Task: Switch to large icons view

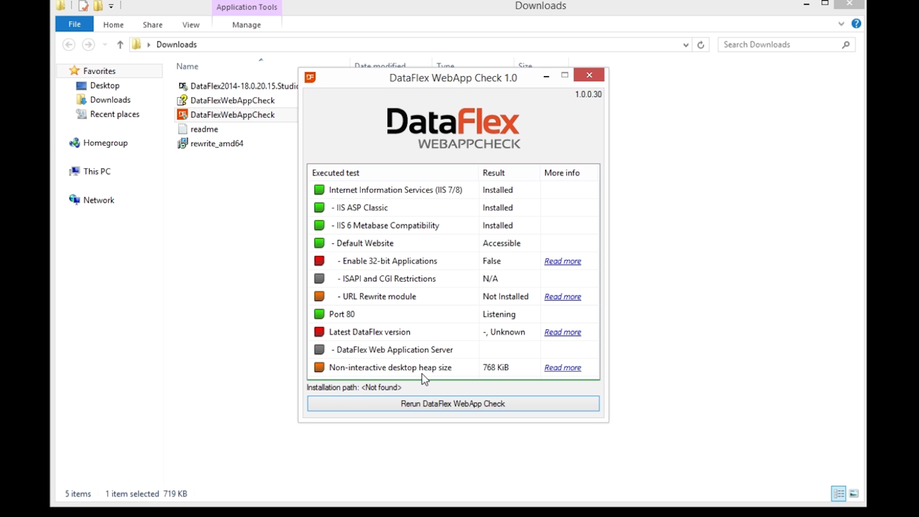Action: pos(854,494)
